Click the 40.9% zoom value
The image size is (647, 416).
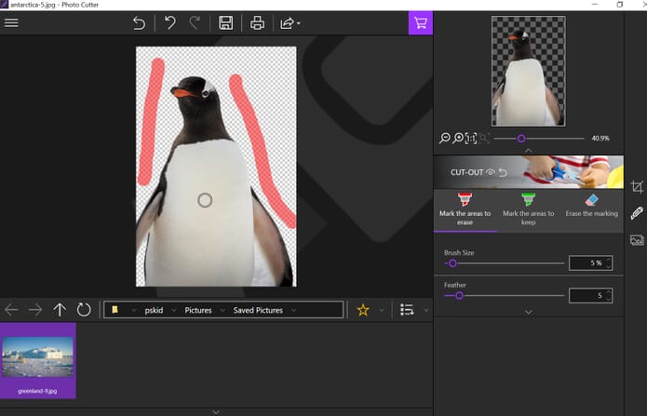600,139
